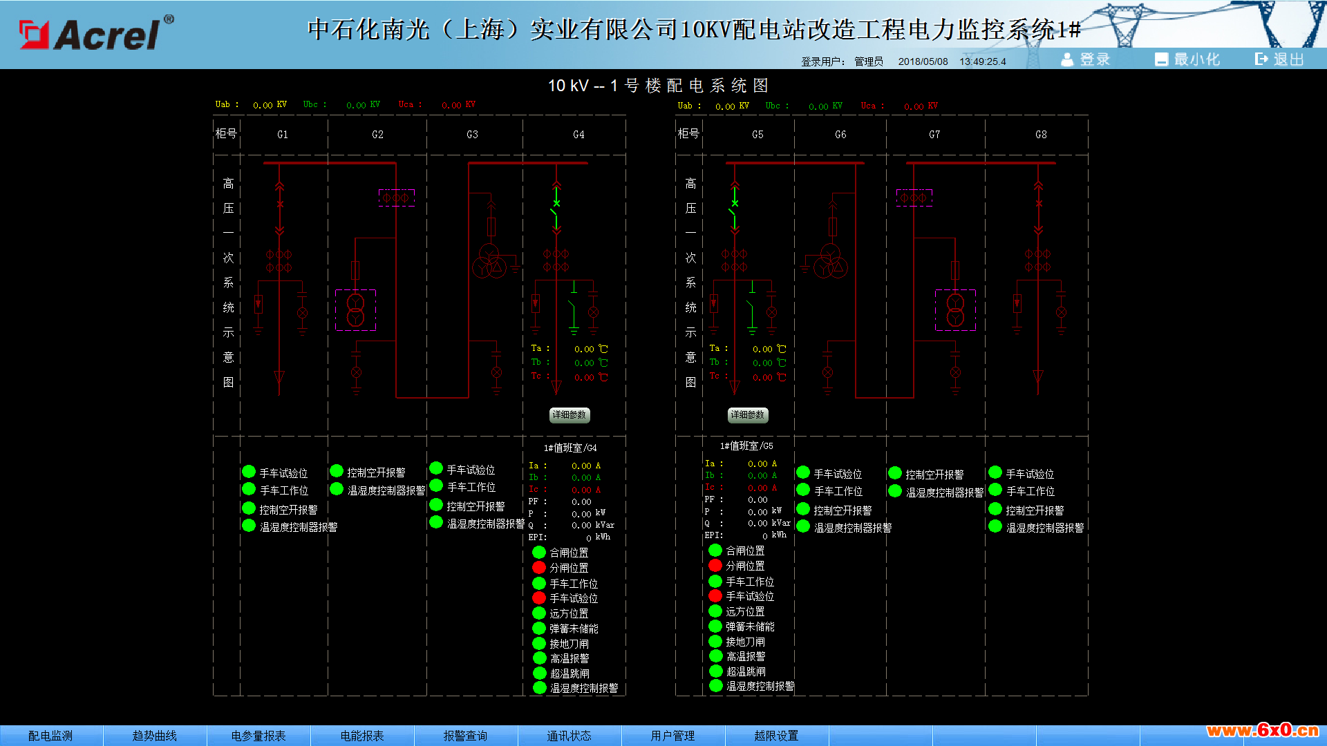This screenshot has width=1327, height=746.
Task: Click G5 Tc temperature reading
Action: (x=762, y=378)
